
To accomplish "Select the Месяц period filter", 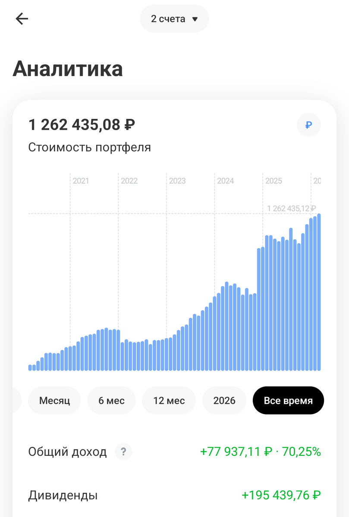I will point(54,400).
